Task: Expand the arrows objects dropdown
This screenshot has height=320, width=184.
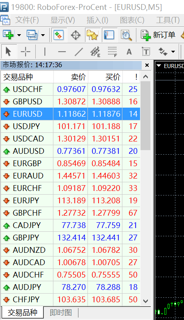Action: tap(173, 52)
